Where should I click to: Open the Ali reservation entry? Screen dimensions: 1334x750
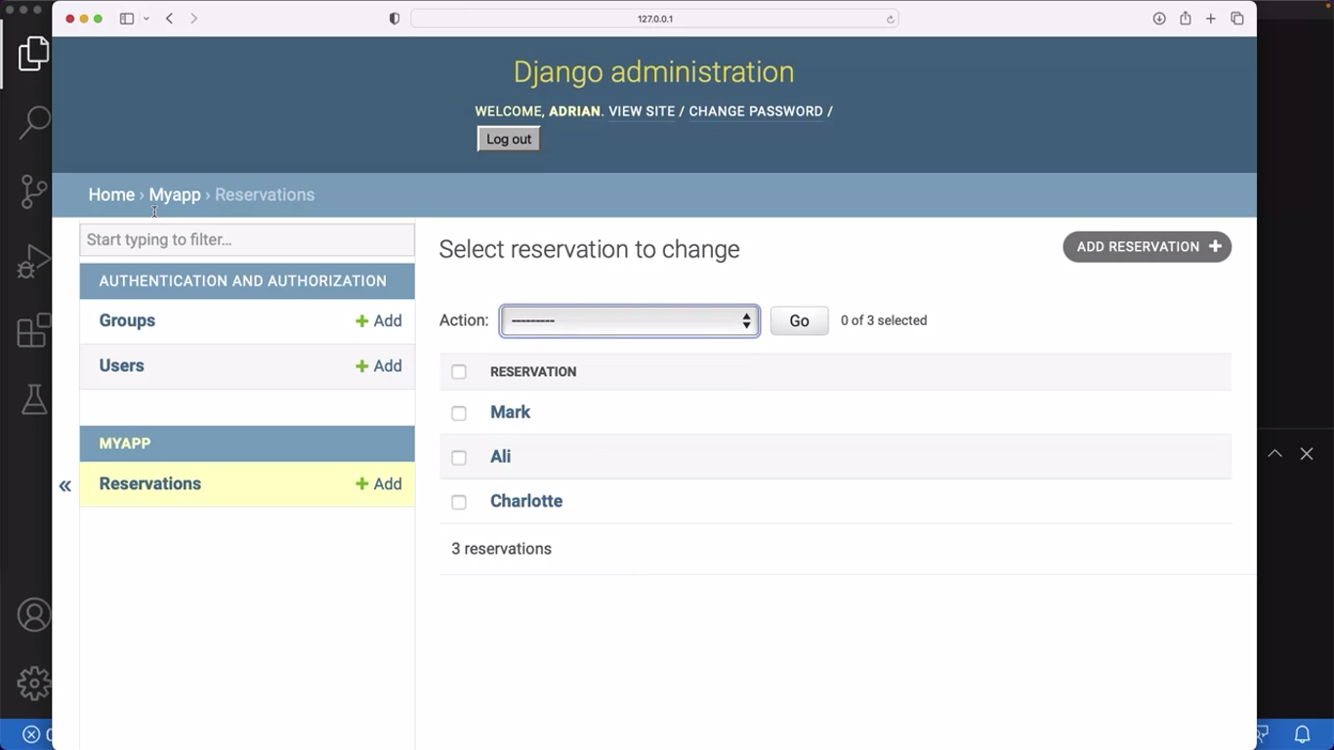point(500,456)
